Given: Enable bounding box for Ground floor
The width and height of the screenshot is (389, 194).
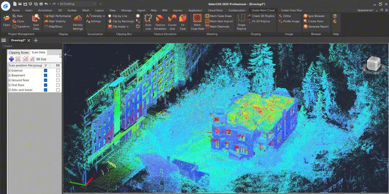Looking at the screenshot, I should [x=58, y=80].
